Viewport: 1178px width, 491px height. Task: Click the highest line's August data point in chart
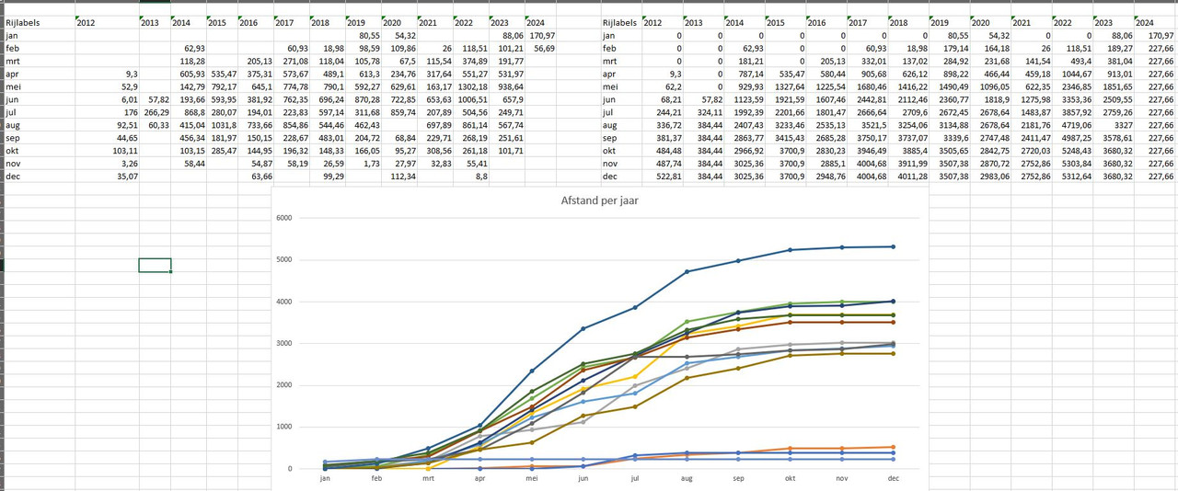[686, 271]
